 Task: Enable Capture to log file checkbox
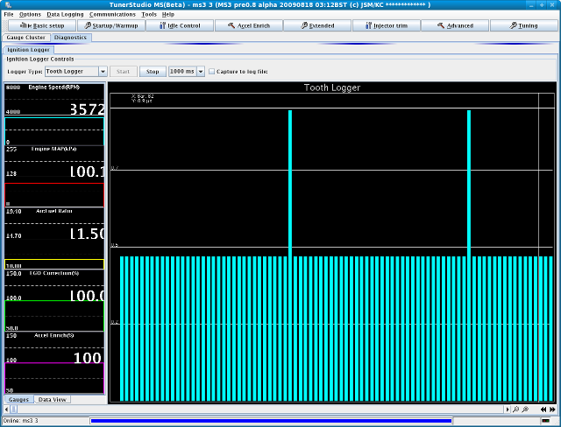point(210,71)
